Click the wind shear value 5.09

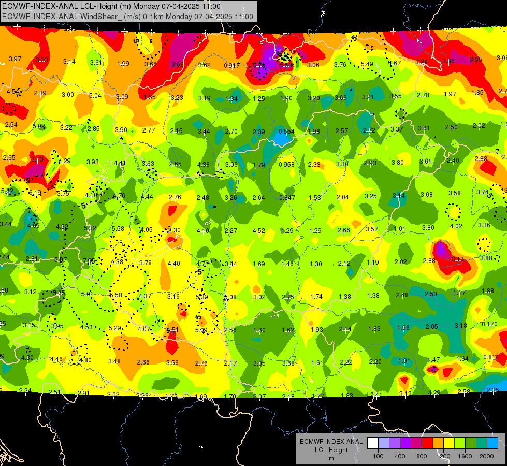201,330
